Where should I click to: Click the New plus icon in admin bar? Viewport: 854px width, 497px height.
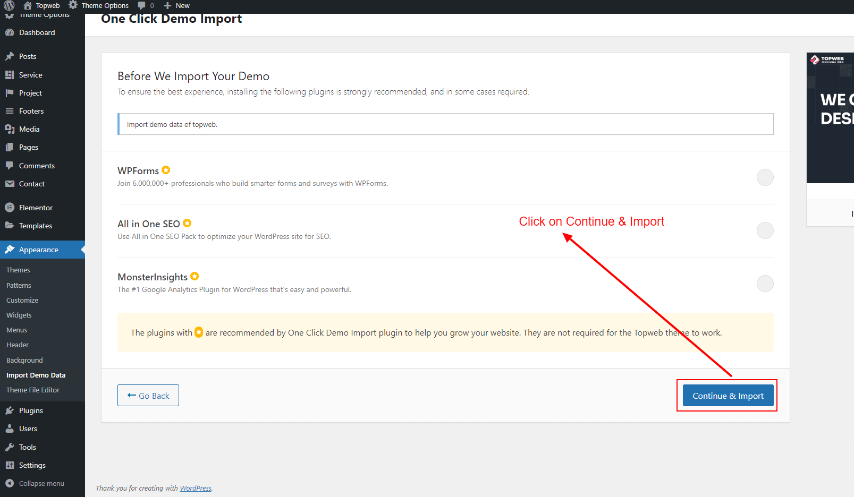point(167,5)
